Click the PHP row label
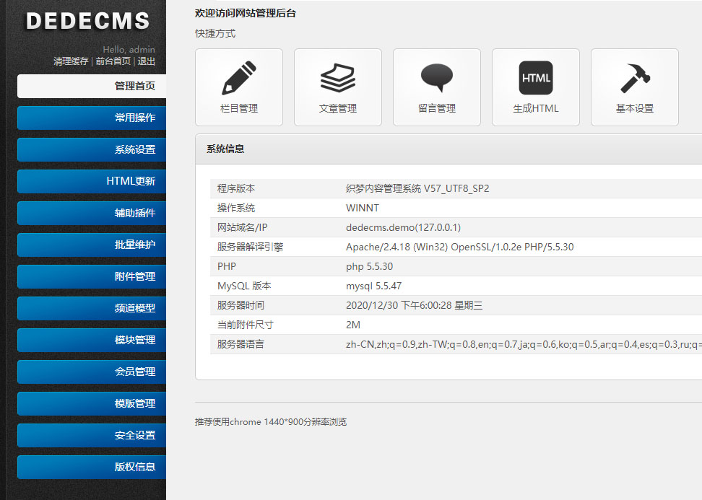 click(227, 266)
